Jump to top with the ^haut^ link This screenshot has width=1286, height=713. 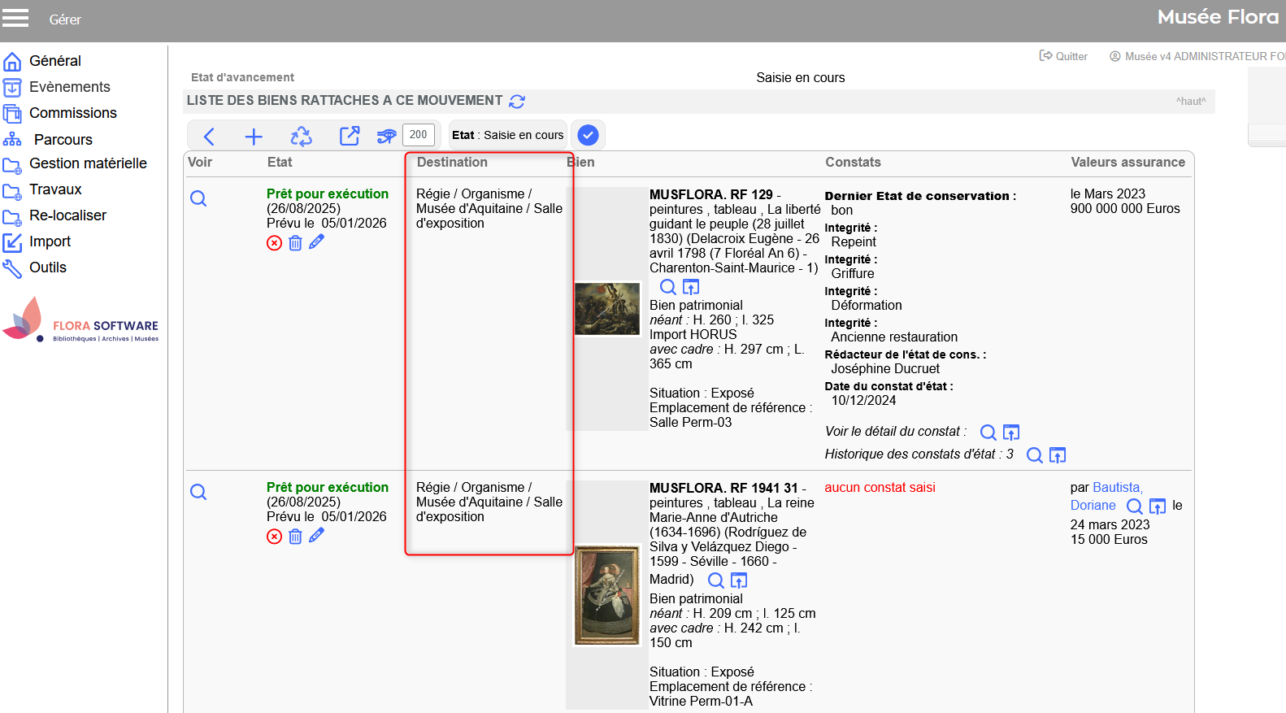pyautogui.click(x=1190, y=102)
